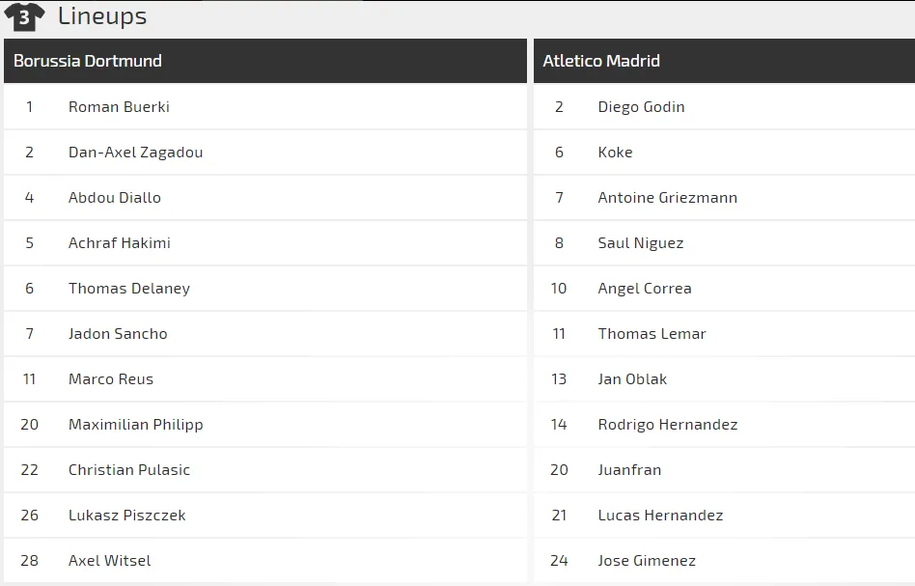
Task: Select the Borussia Dortmund team header
Action: point(88,61)
